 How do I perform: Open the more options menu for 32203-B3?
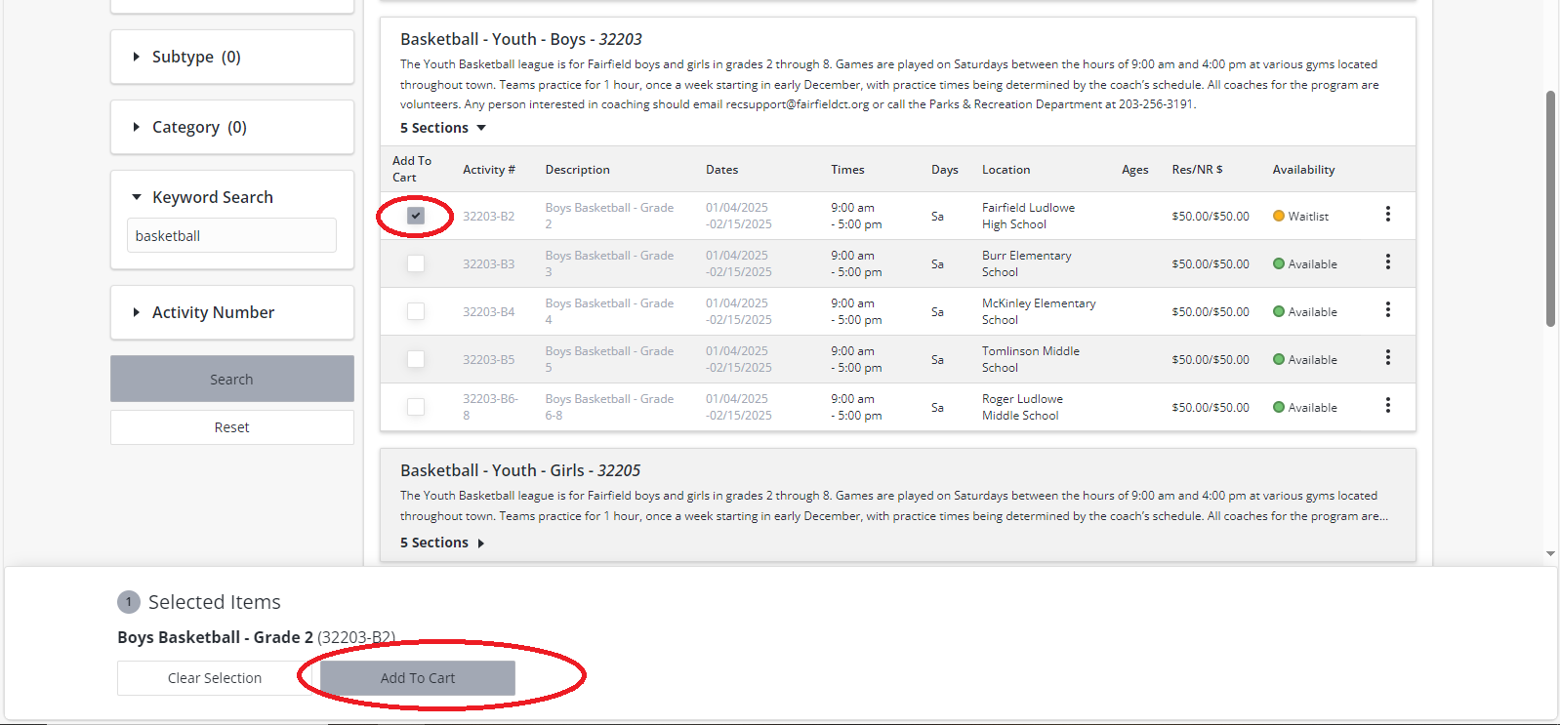click(1387, 262)
